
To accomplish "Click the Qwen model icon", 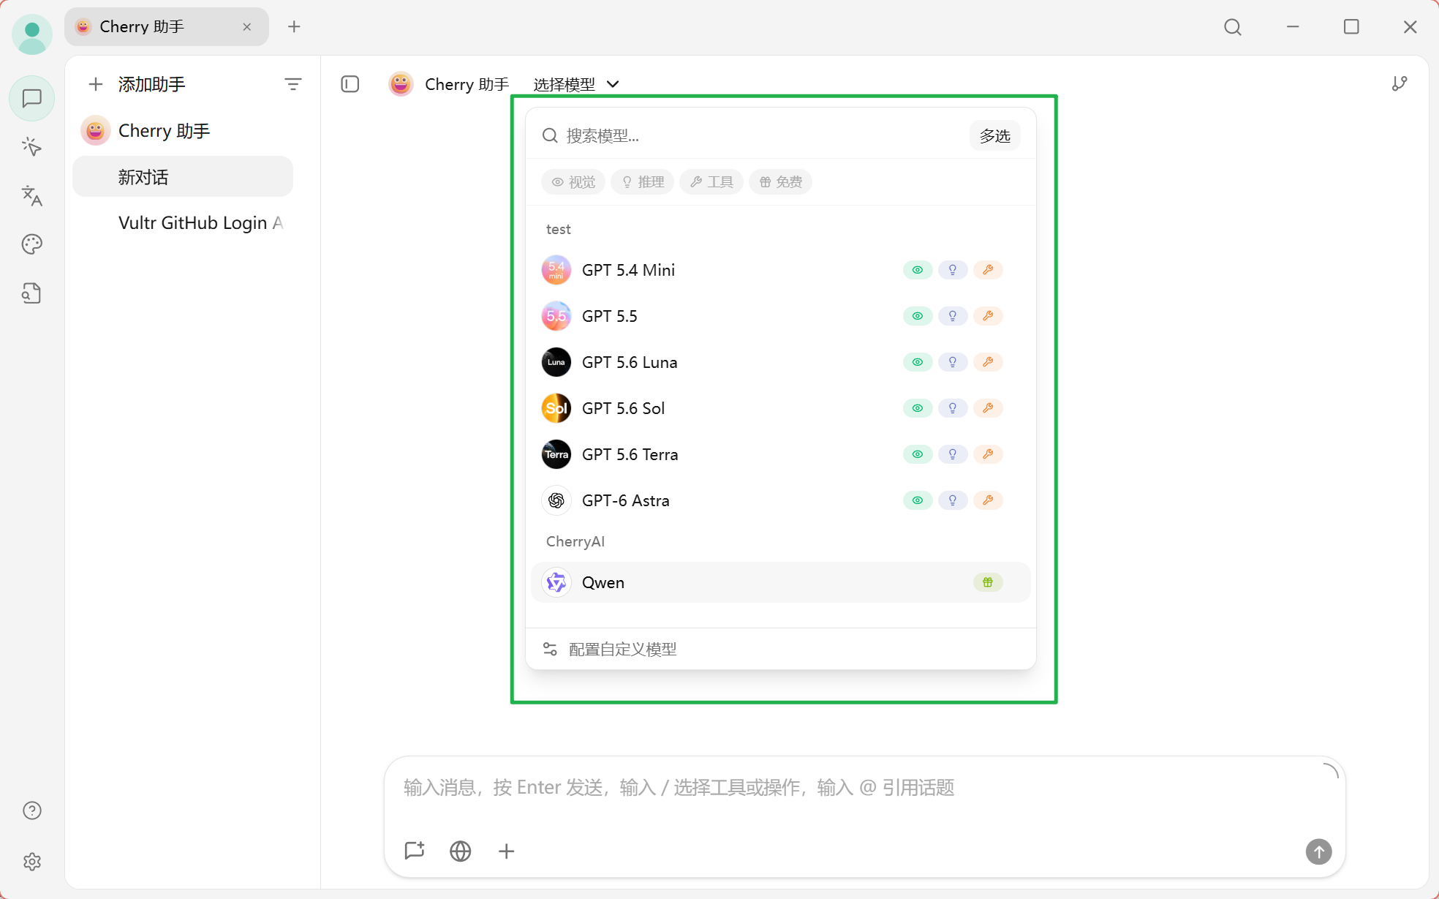I will pos(556,582).
